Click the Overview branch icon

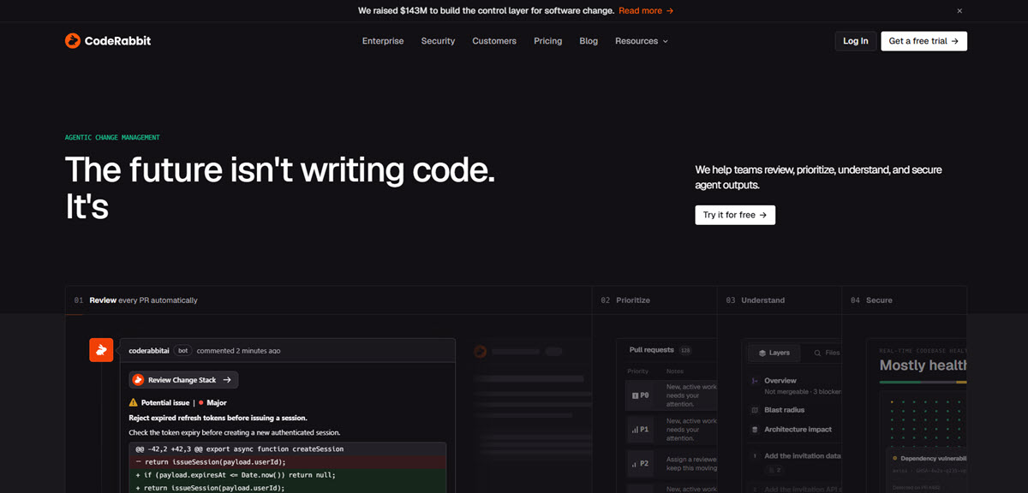(754, 381)
